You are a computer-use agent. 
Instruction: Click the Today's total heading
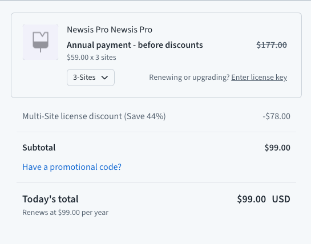click(50, 199)
